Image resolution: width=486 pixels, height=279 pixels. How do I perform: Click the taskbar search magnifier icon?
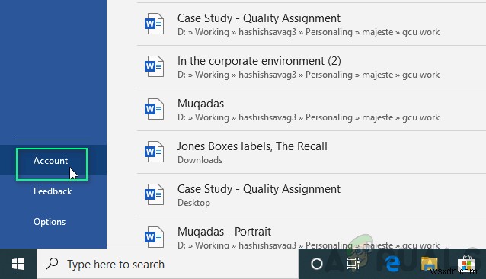click(52, 264)
